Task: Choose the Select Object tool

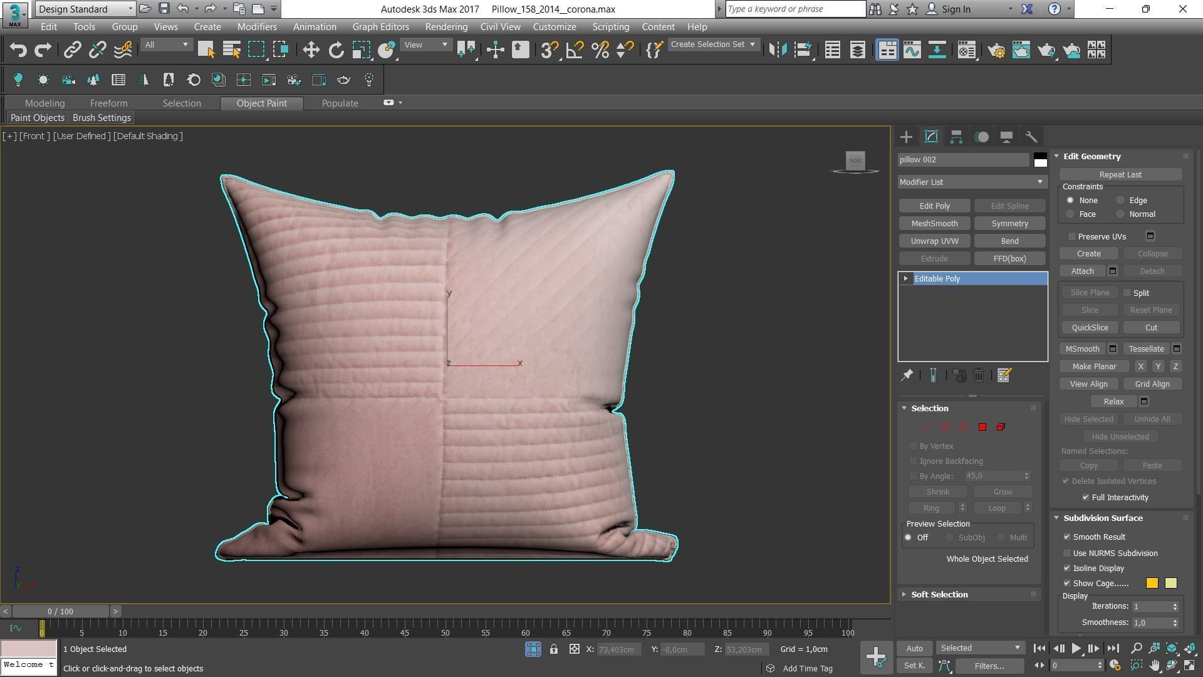Action: click(x=206, y=50)
